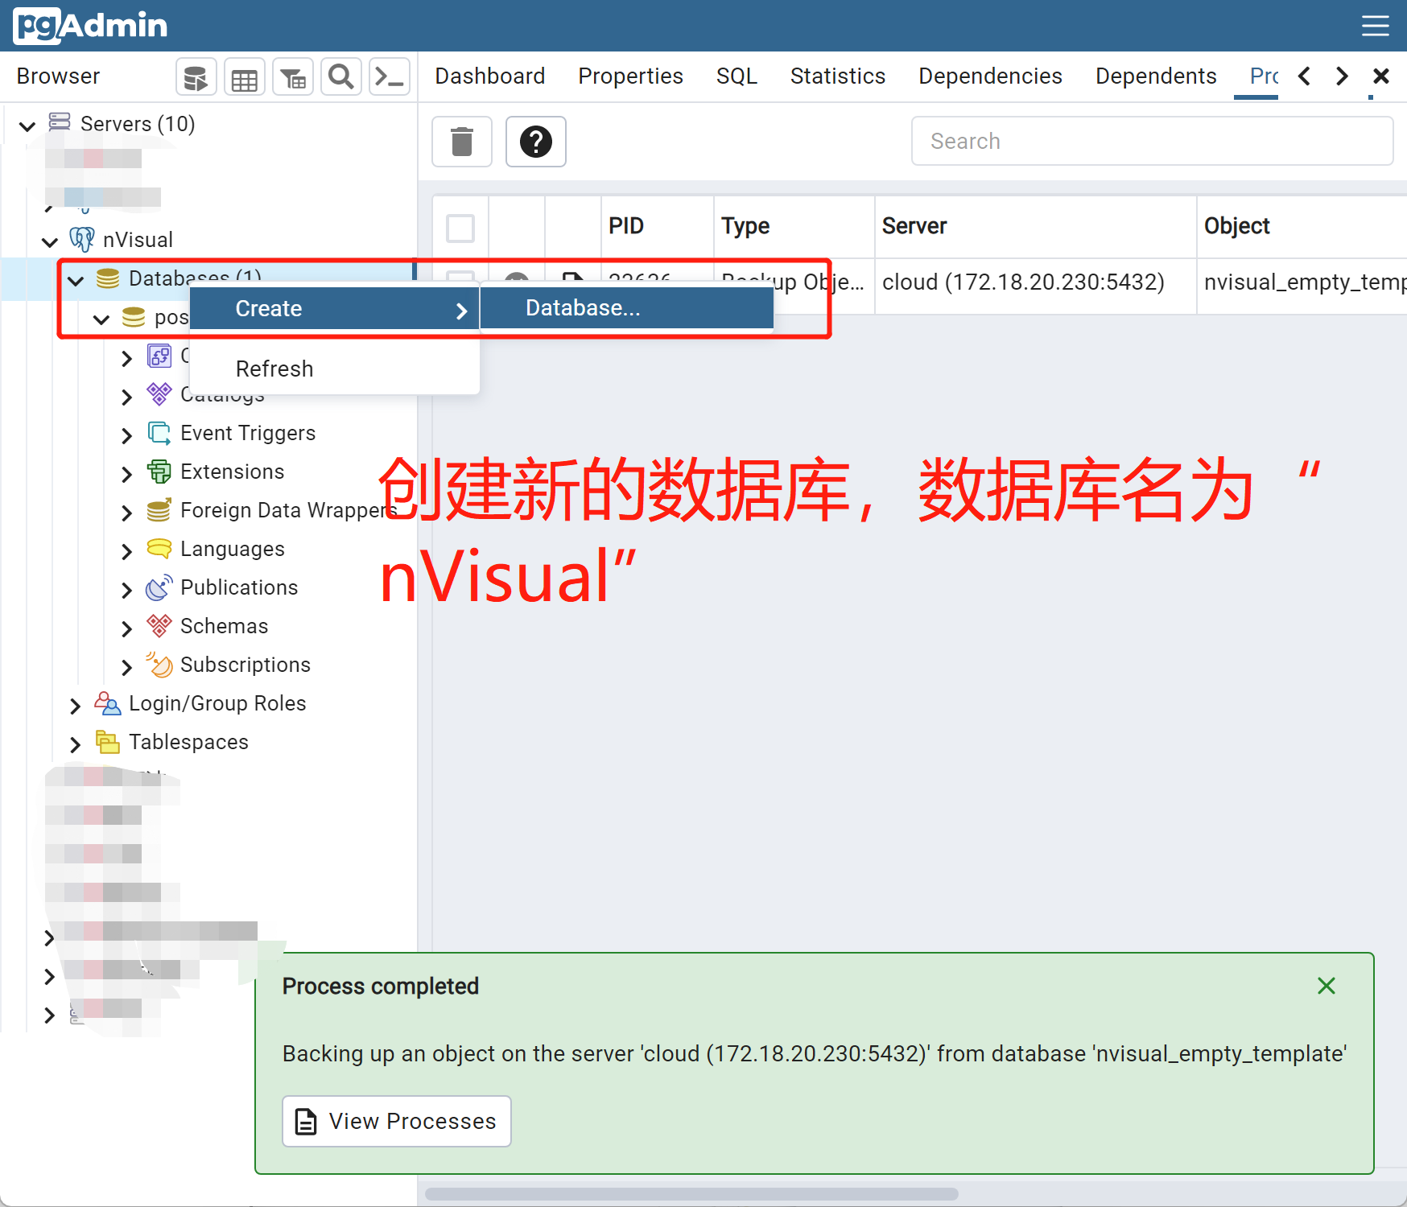Open Search Objects magnifier icon
1407x1207 pixels.
[341, 77]
